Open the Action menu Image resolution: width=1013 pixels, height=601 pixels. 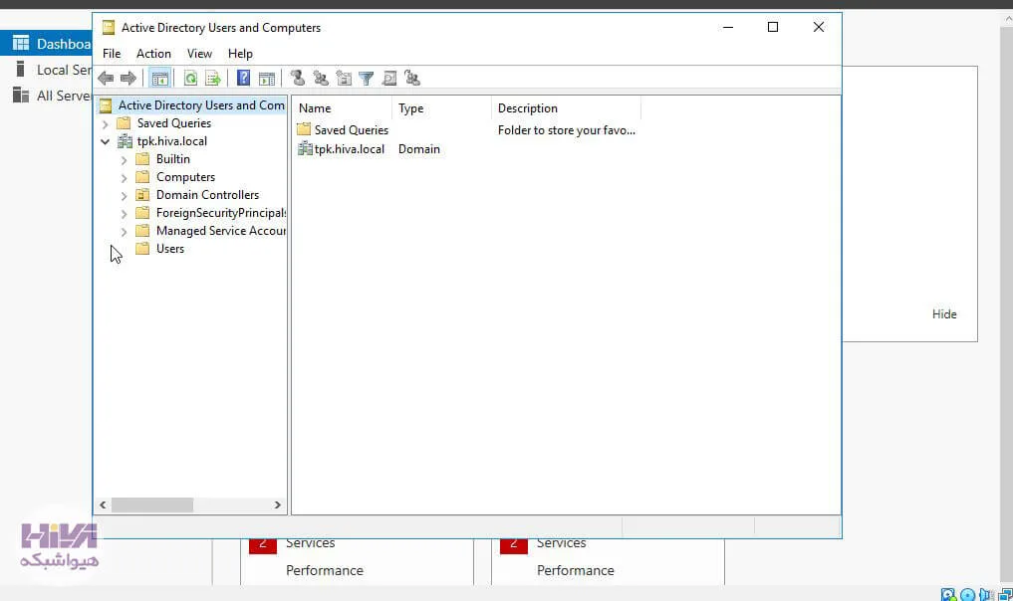153,54
